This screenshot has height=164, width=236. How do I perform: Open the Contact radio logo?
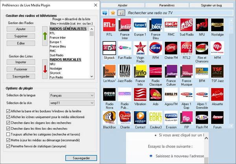click(x=140, y=117)
